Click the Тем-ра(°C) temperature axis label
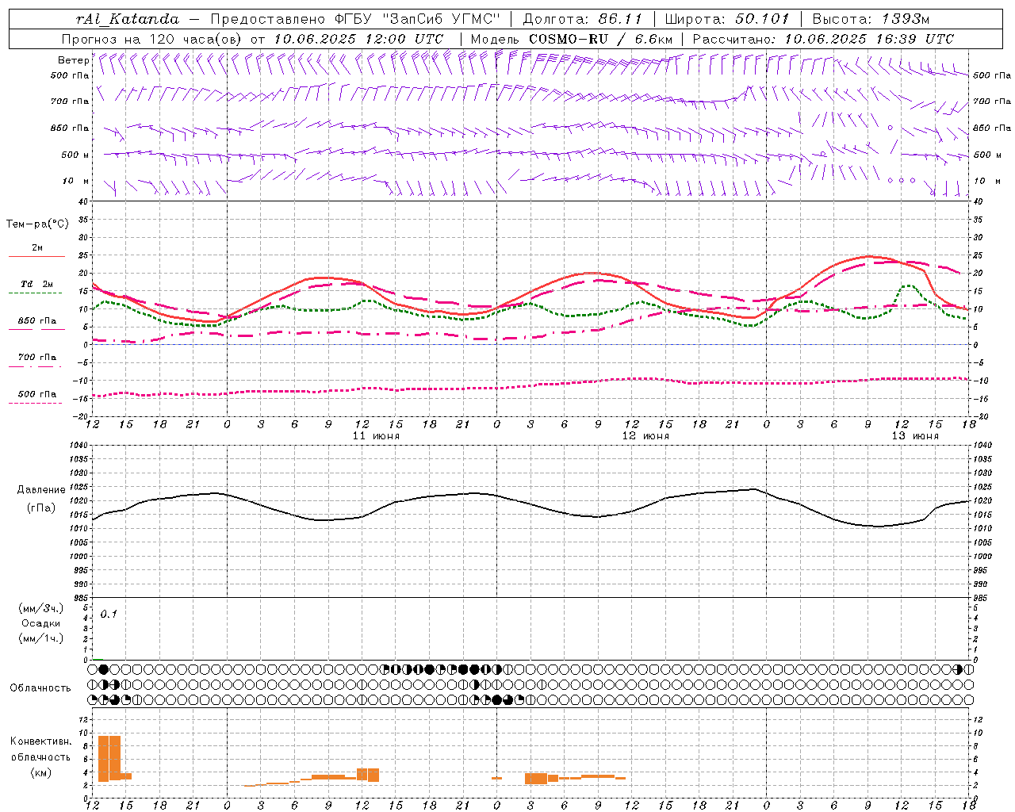The height and width of the screenshot is (812, 1015). [37, 224]
